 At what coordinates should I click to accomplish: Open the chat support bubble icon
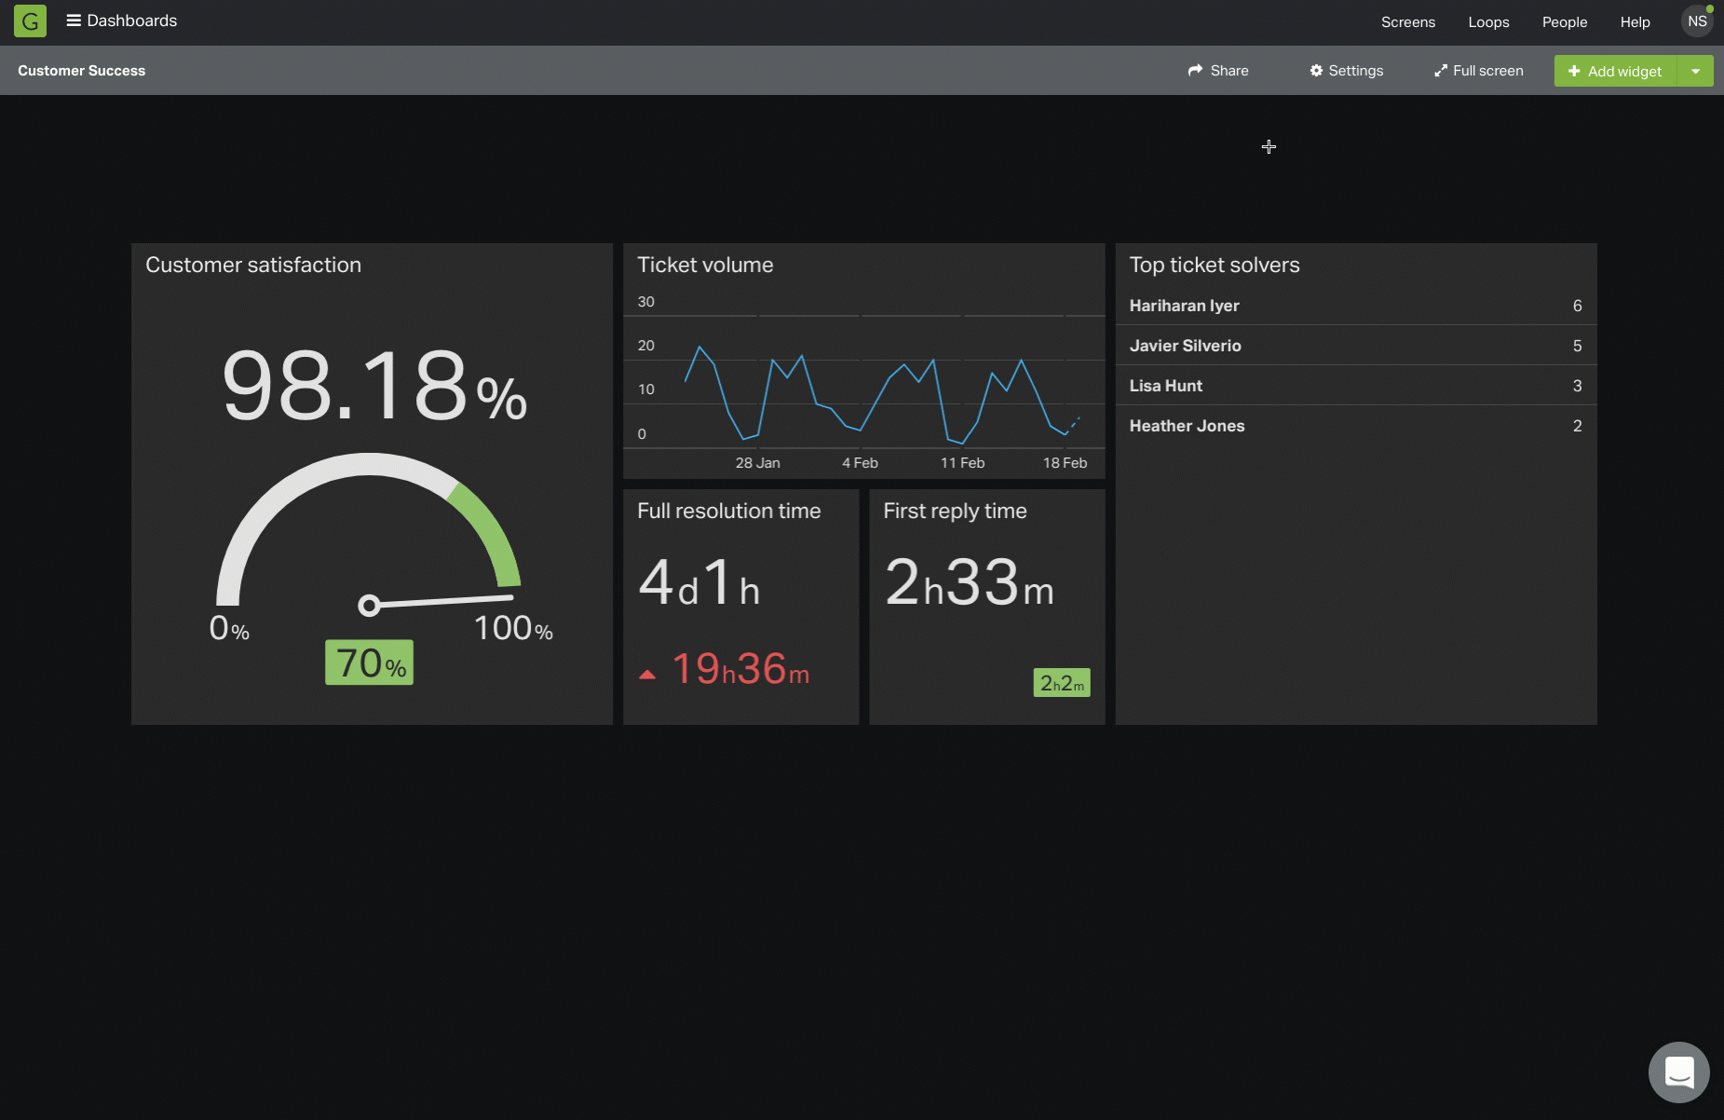coord(1678,1072)
